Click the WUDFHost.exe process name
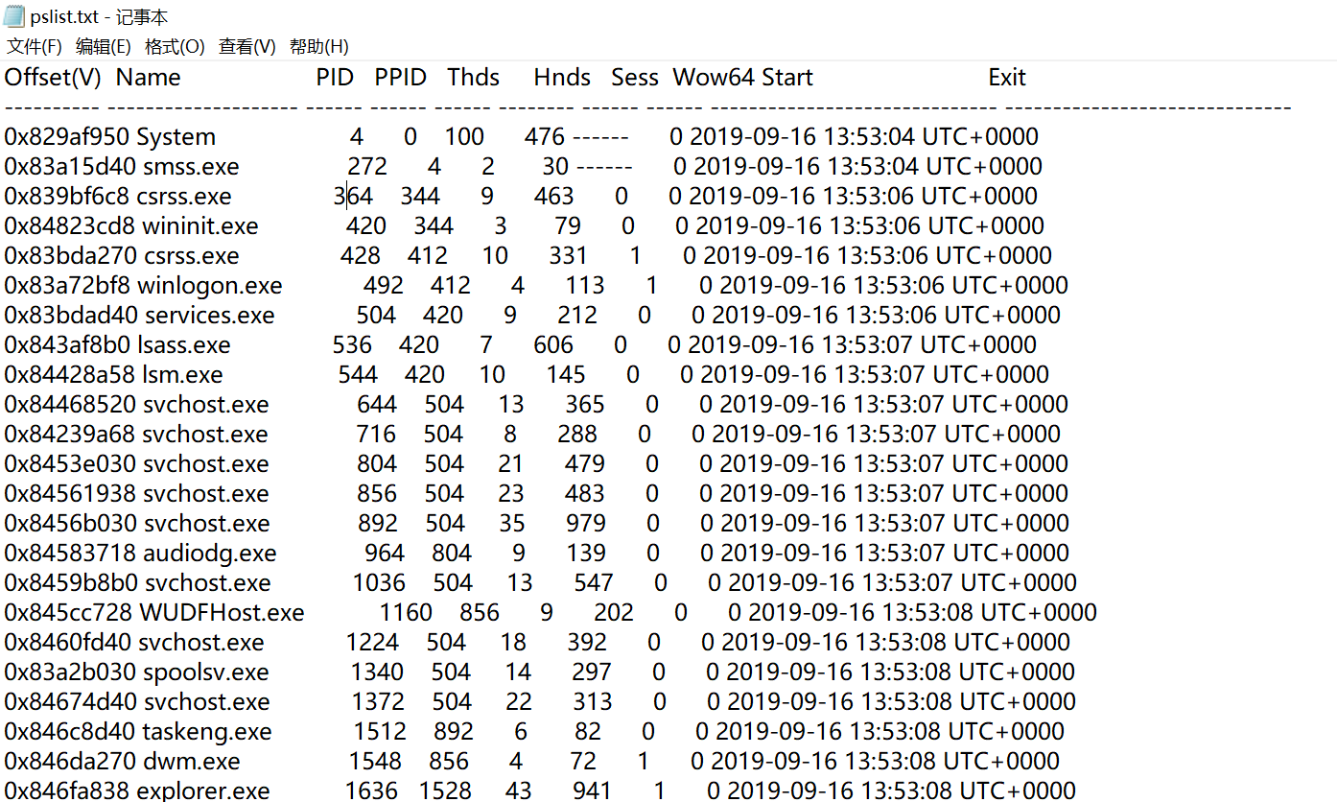1337x802 pixels. click(x=222, y=613)
